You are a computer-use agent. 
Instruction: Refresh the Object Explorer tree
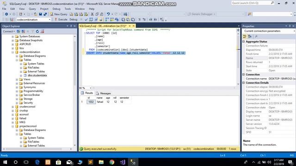coord(37,31)
